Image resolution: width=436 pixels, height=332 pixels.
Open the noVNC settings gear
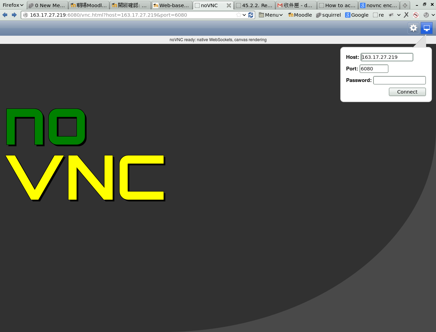click(x=413, y=28)
